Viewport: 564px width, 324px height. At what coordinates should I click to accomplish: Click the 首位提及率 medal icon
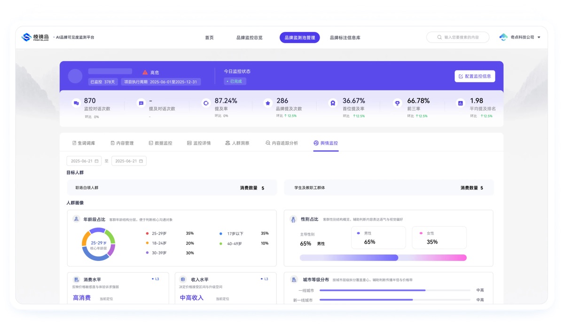coord(333,103)
